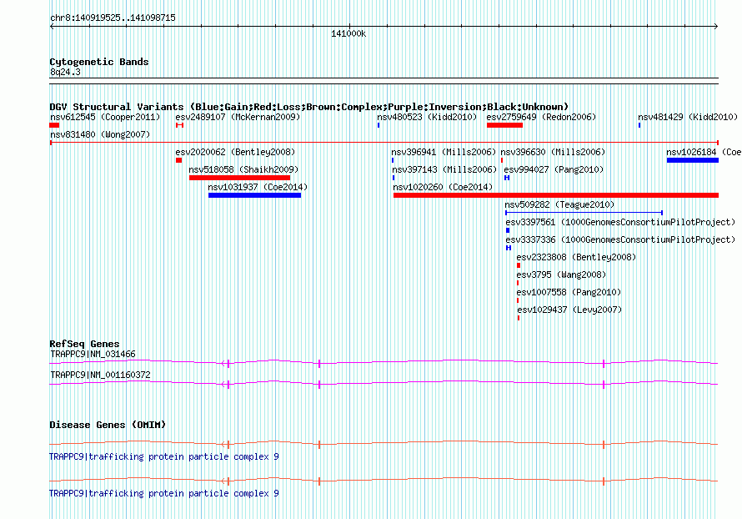Click the nsv397143 (Mills2006) label

click(444, 169)
